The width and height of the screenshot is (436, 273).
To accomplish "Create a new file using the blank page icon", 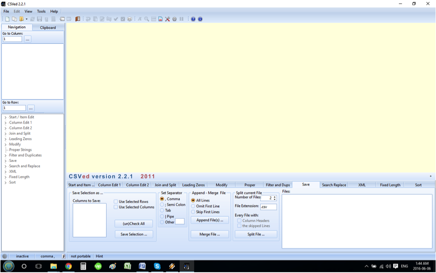I will (8, 19).
